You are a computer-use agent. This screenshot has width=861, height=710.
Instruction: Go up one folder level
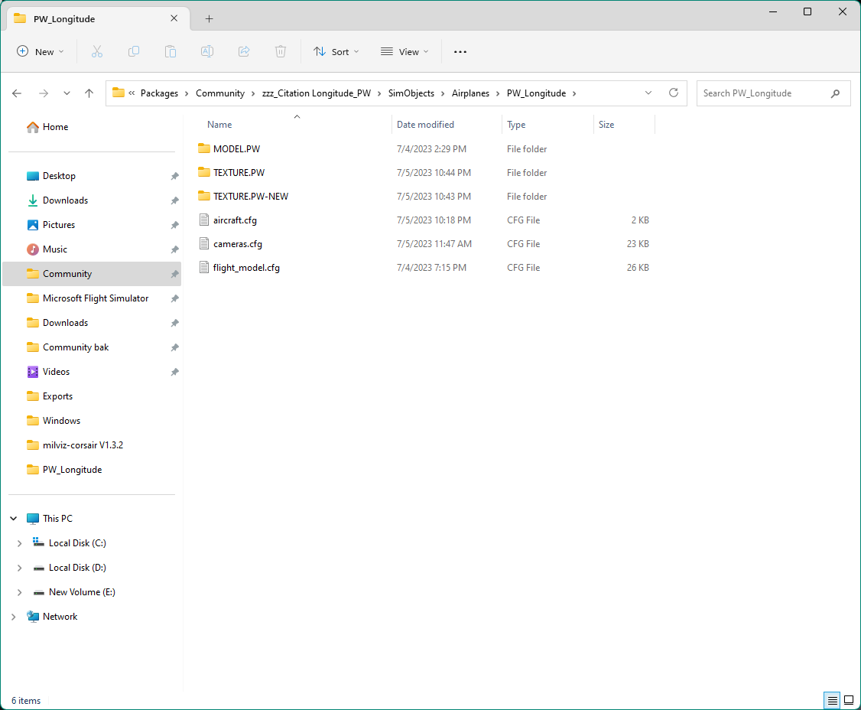(89, 93)
